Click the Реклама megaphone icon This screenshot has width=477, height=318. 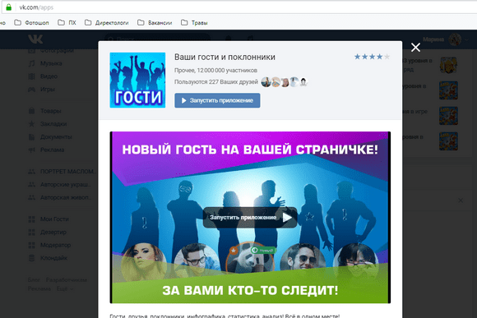(31, 150)
